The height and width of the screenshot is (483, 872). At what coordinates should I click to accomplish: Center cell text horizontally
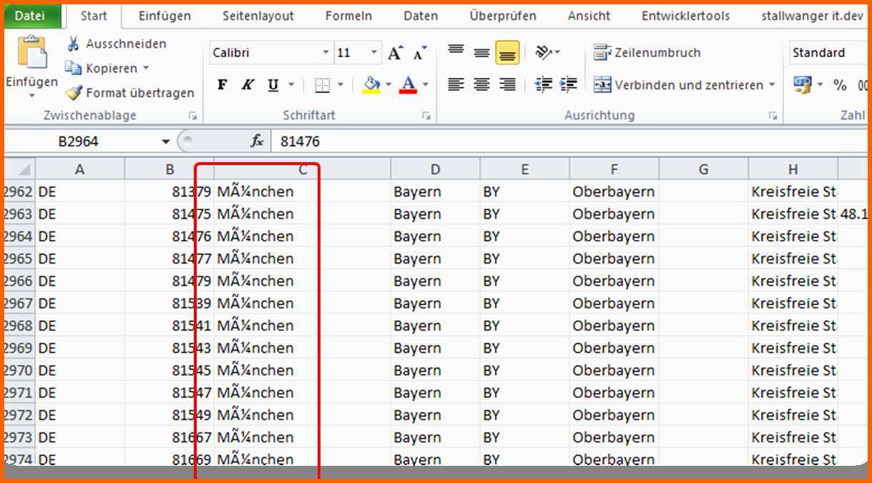tap(481, 85)
